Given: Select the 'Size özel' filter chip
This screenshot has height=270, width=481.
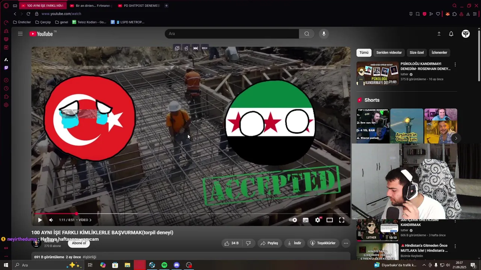Looking at the screenshot, I should click(x=416, y=52).
